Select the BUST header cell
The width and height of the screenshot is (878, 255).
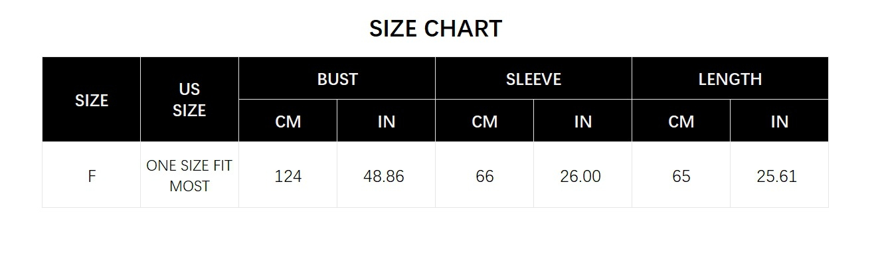click(x=337, y=78)
